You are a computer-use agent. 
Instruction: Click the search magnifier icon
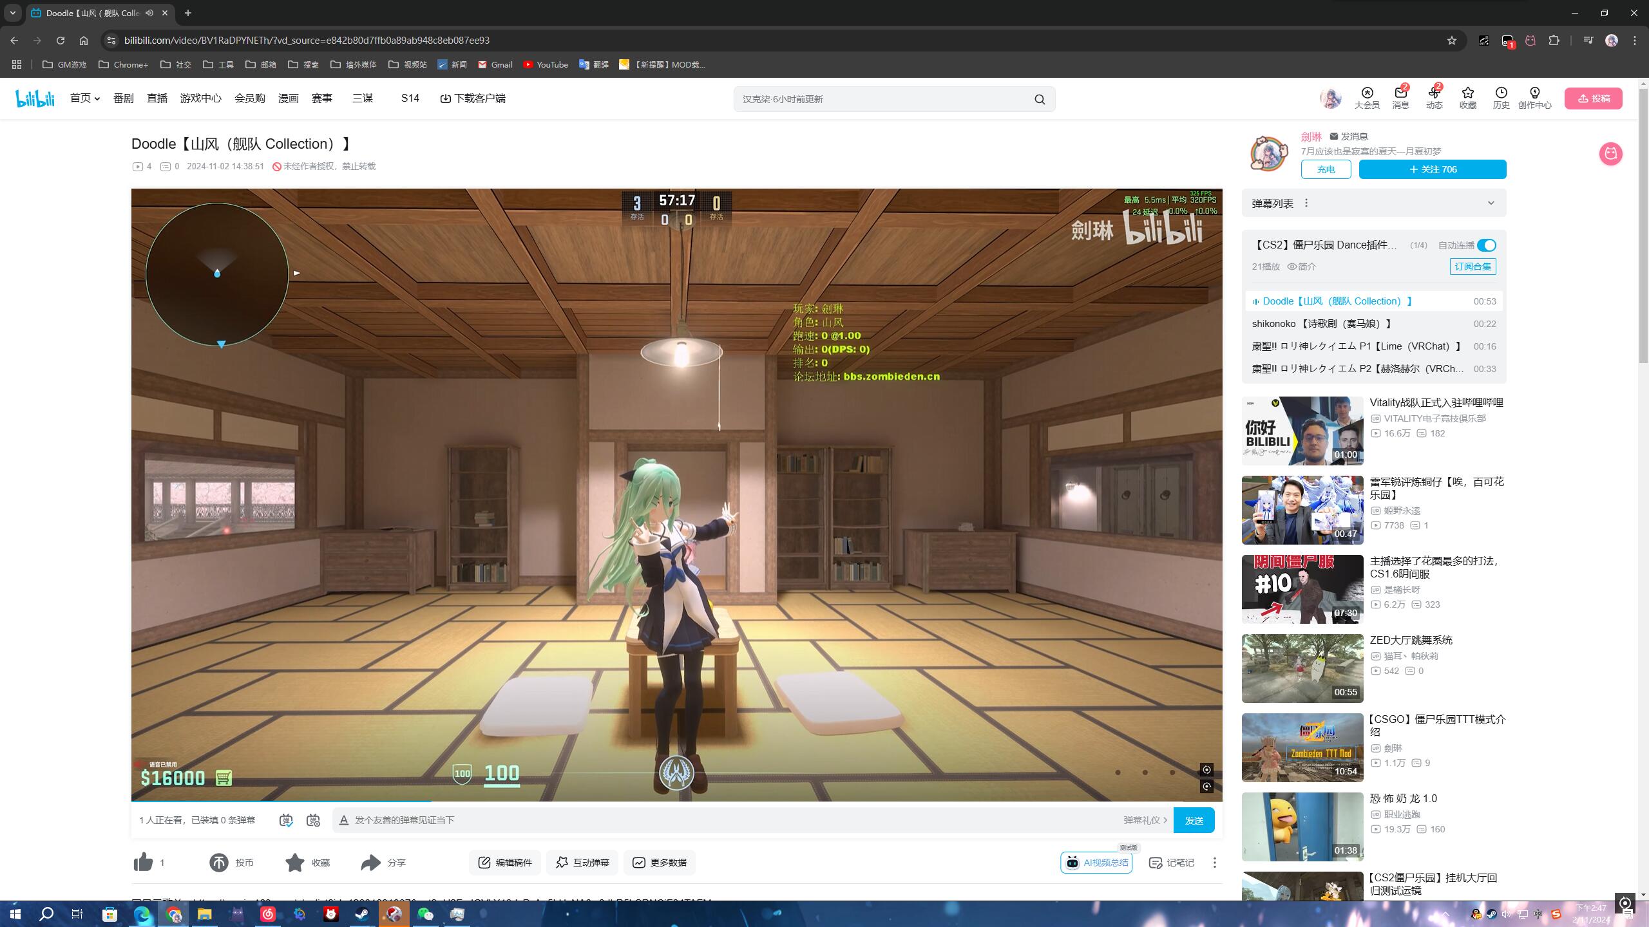pyautogui.click(x=1040, y=99)
